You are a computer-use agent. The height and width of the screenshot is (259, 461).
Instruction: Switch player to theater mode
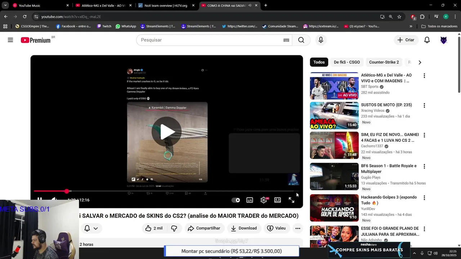tap(277, 200)
